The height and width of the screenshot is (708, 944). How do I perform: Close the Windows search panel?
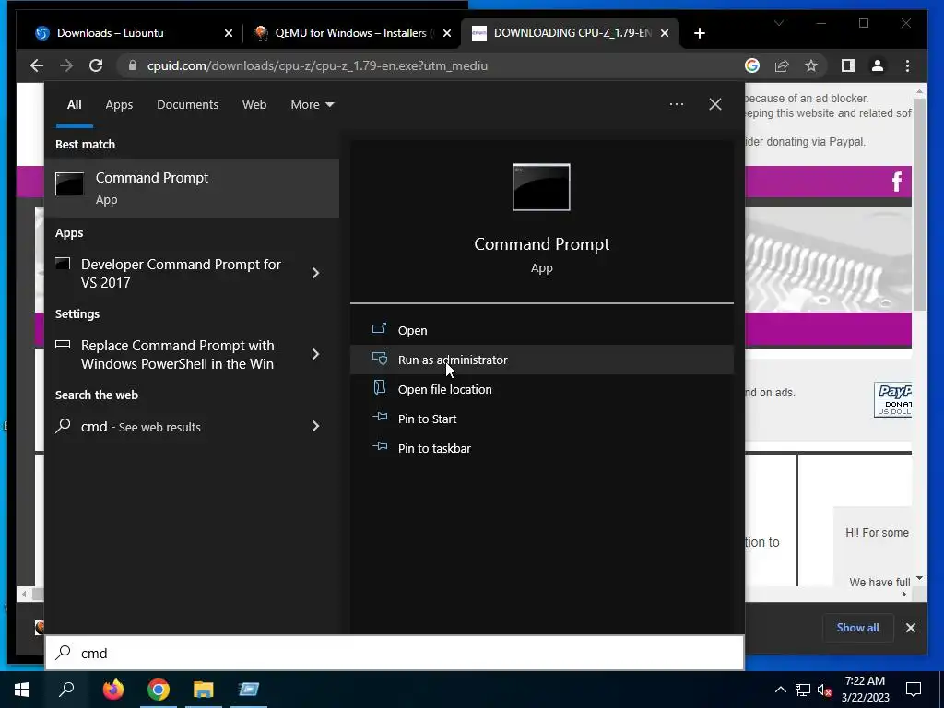pos(715,104)
